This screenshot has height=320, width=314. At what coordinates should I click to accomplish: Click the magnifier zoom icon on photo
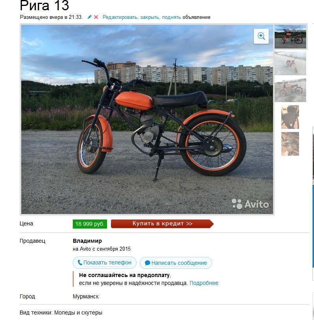coord(261,36)
